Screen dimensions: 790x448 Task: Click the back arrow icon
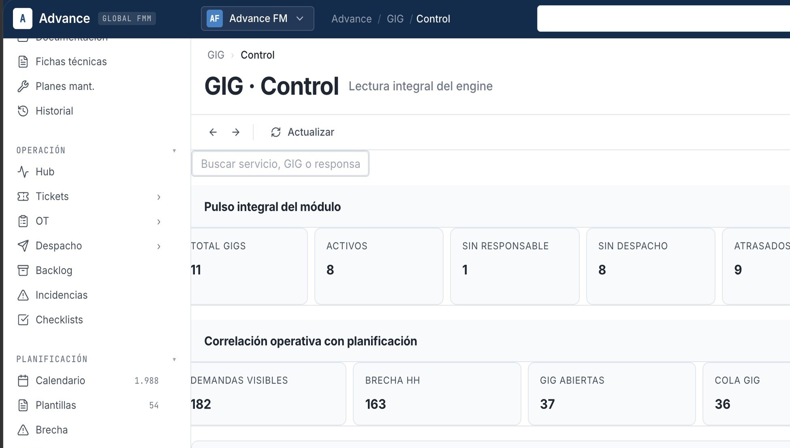pos(213,132)
